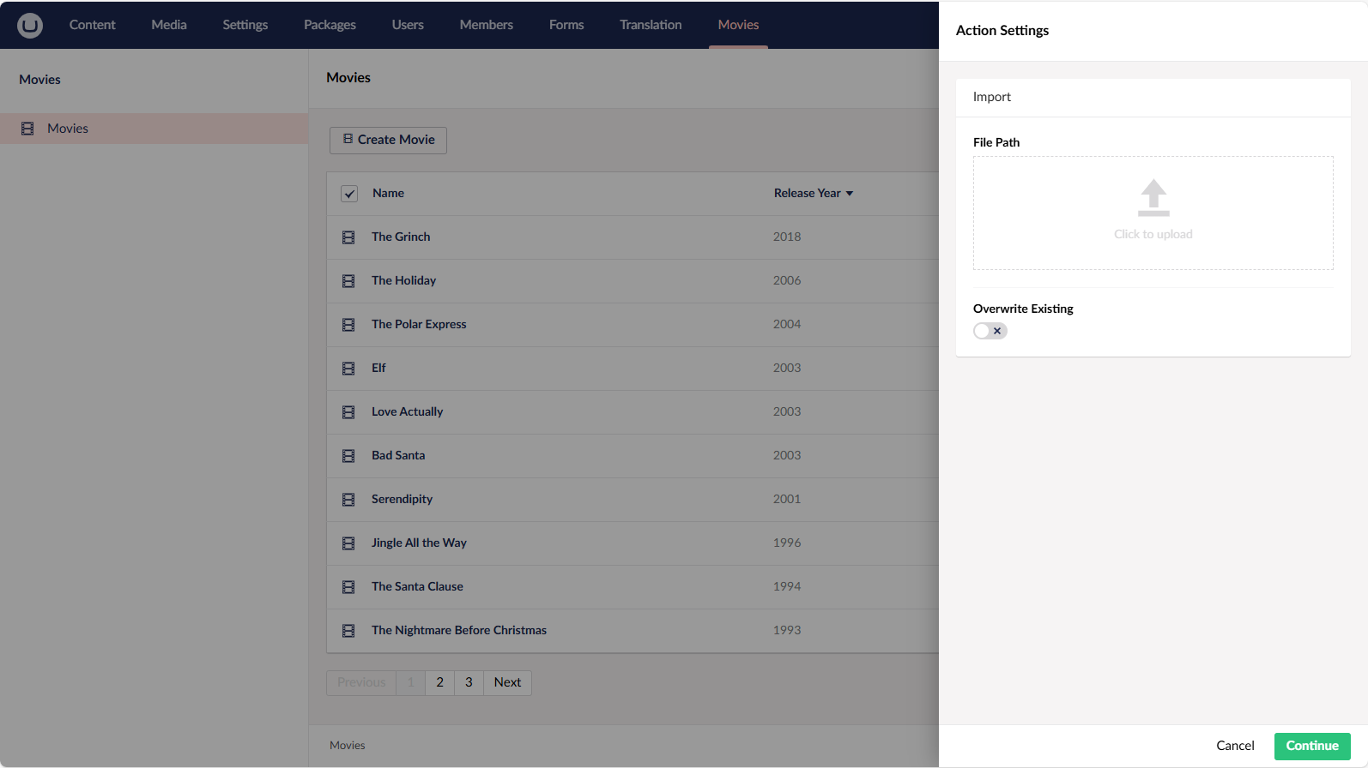Screen dimensions: 1368x768
Task: Click the Name column header
Action: (x=388, y=194)
